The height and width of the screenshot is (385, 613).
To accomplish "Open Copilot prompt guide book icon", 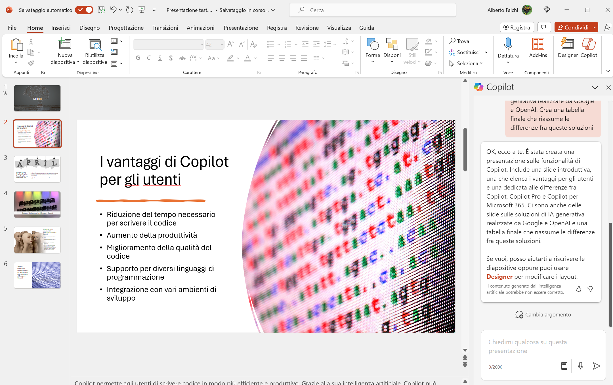I will pos(564,366).
